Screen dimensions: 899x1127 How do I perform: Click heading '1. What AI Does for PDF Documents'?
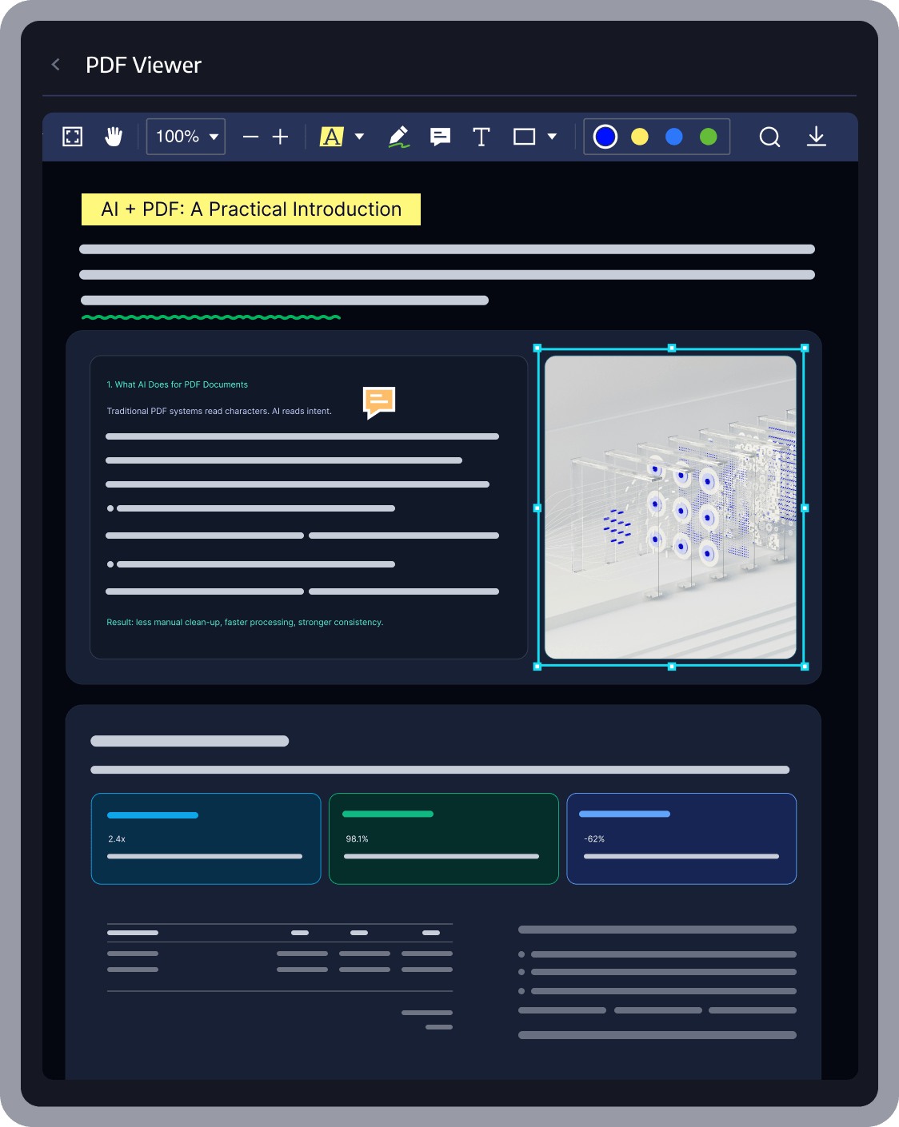[x=178, y=384]
